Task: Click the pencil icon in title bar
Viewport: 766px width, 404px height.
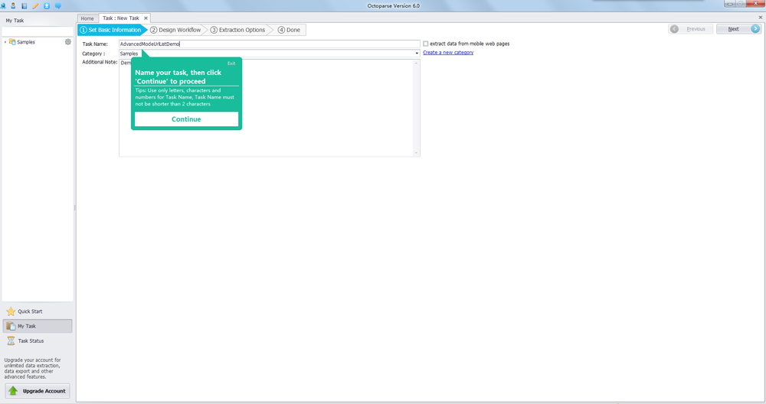Action: 35,5
